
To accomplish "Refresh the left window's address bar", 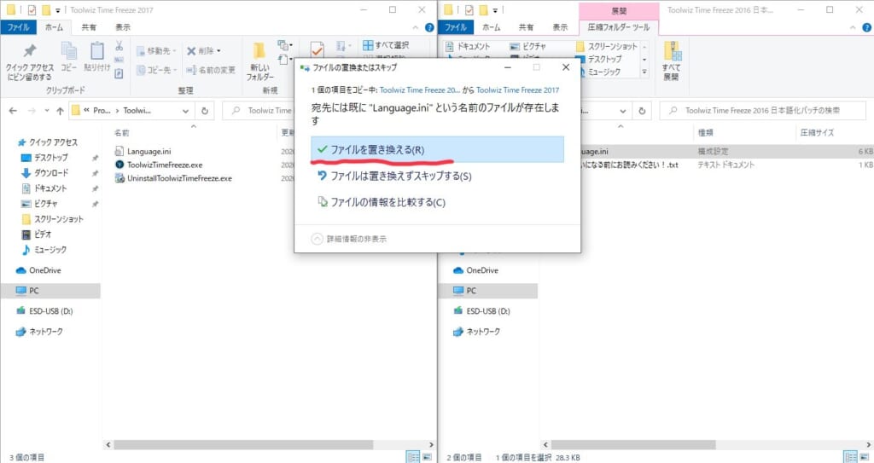I will pos(205,111).
